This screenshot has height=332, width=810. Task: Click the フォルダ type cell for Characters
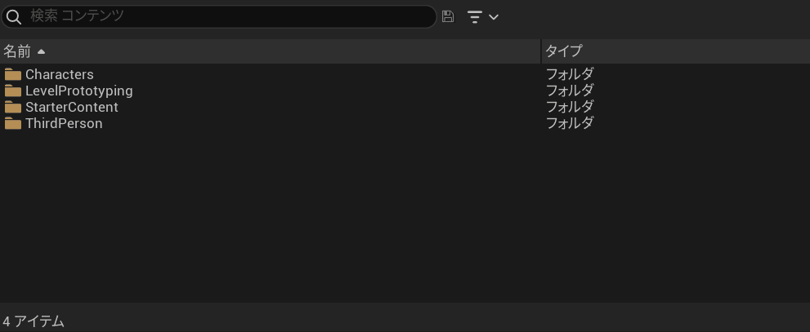tap(570, 74)
